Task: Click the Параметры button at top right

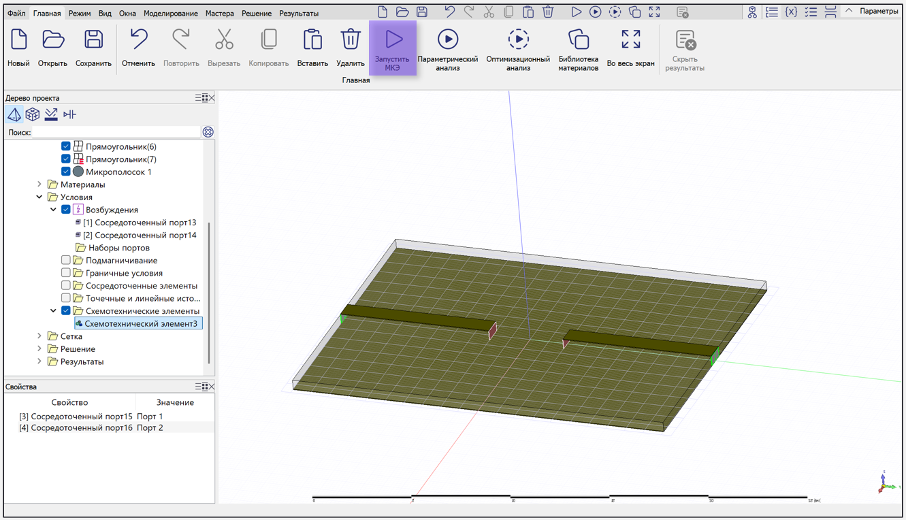Action: (878, 11)
